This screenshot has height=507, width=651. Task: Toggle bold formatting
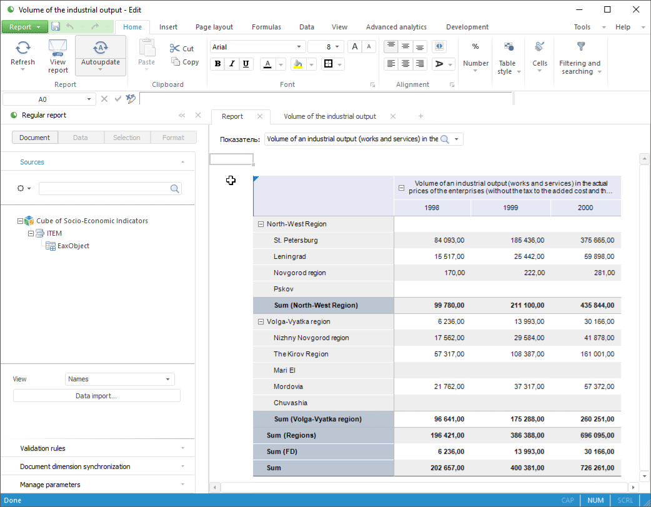tap(218, 64)
